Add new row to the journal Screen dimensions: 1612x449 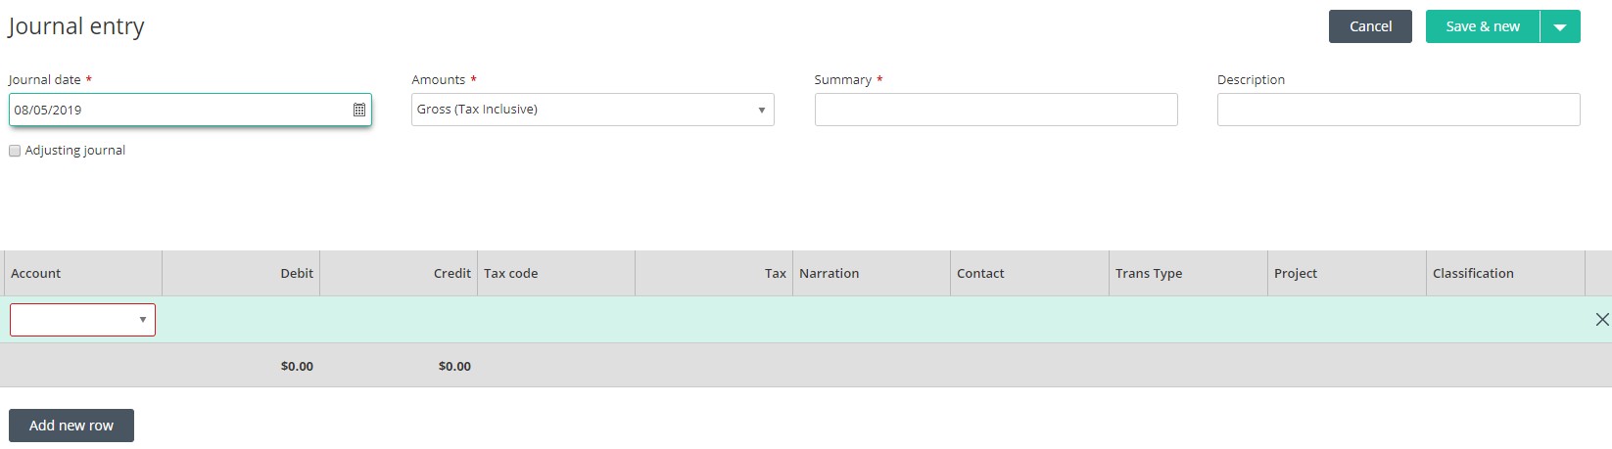[71, 426]
